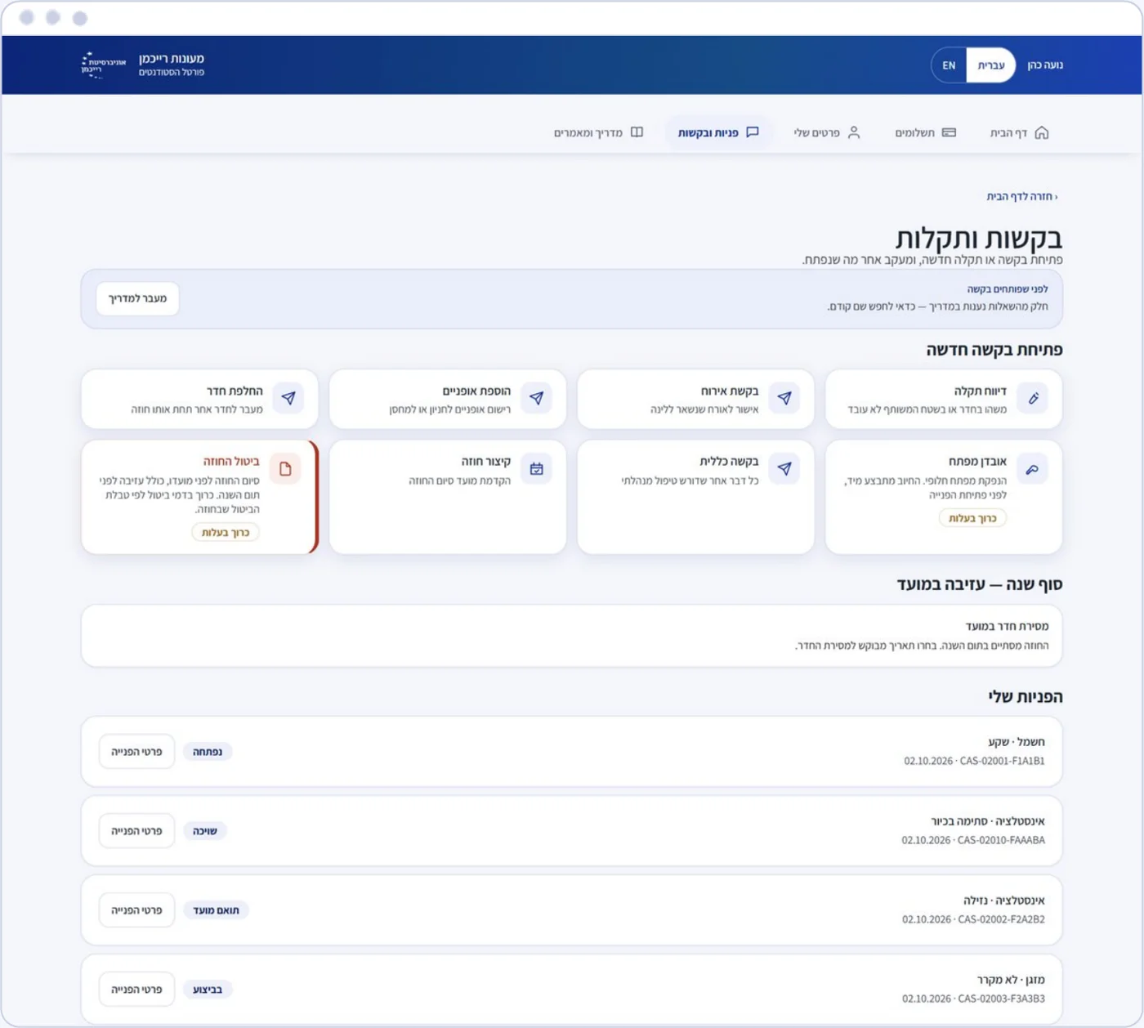The width and height of the screenshot is (1144, 1028).
Task: Click the מעבר למדריך button
Action: click(137, 298)
